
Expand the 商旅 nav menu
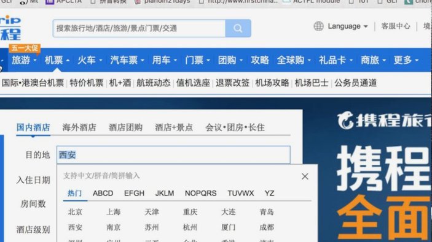(x=373, y=60)
